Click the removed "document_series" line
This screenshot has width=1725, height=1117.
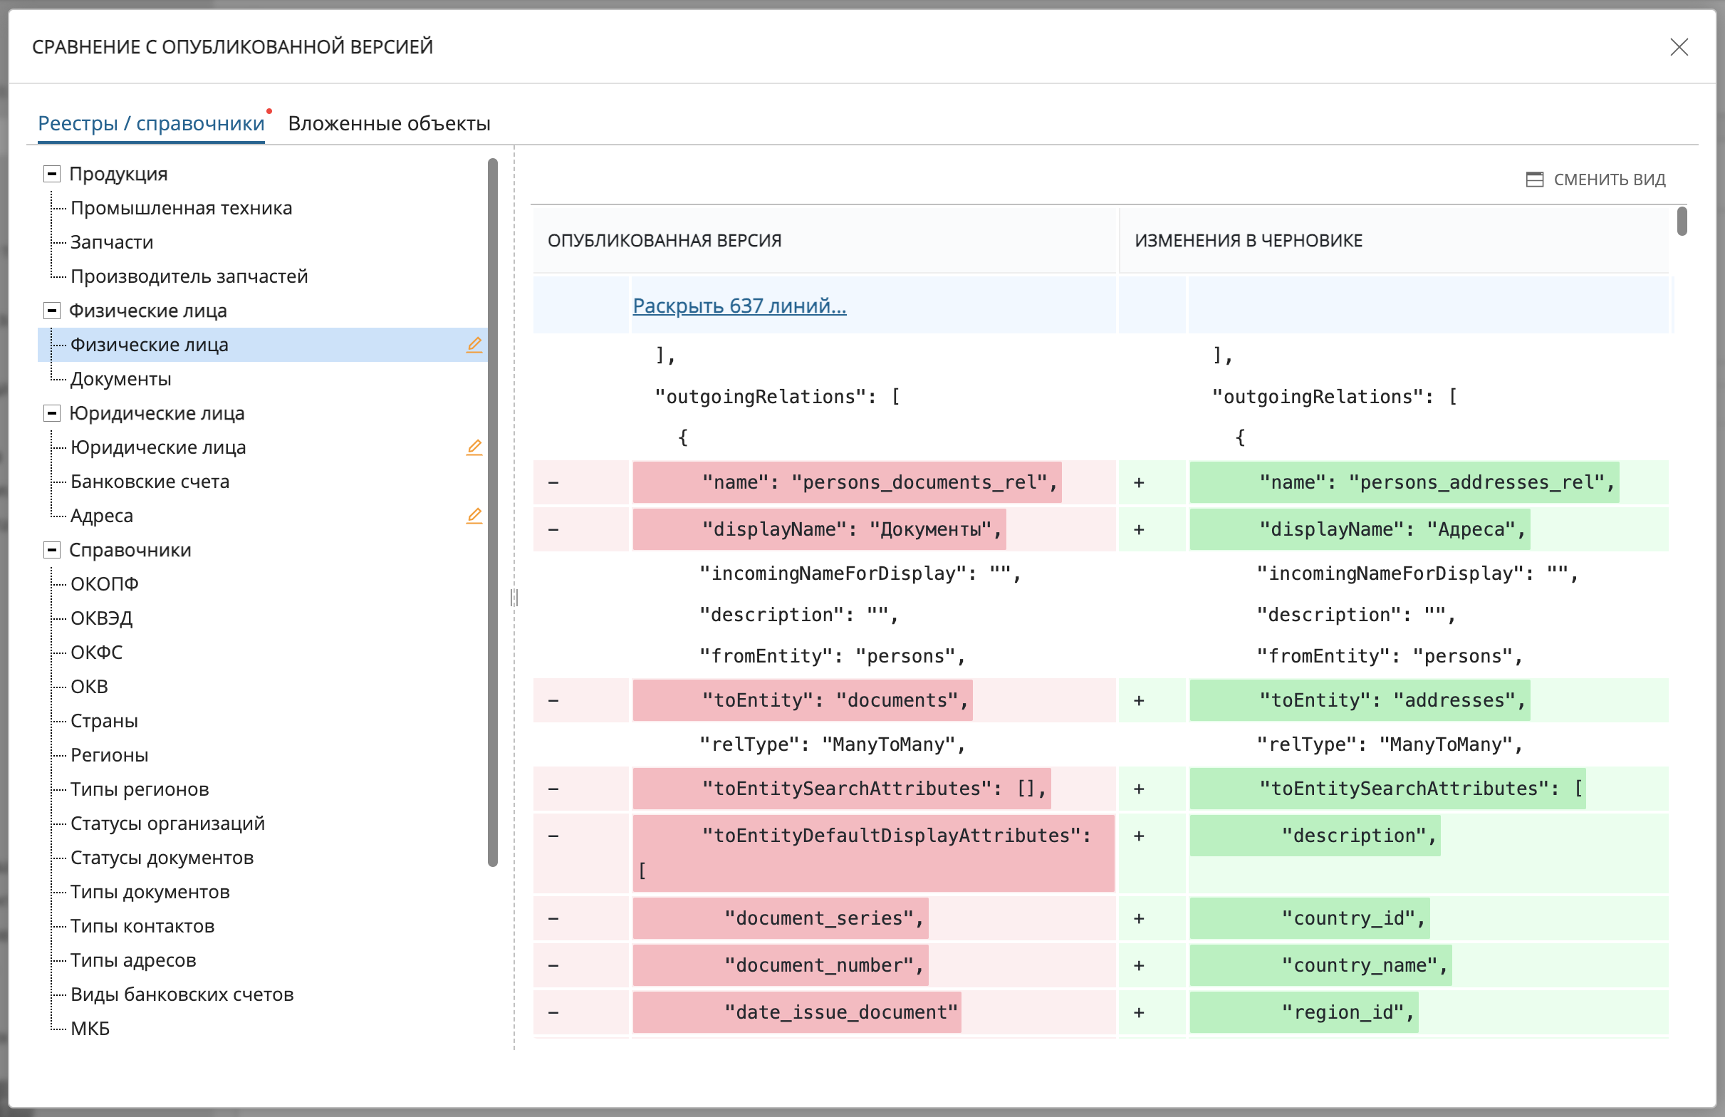[780, 918]
